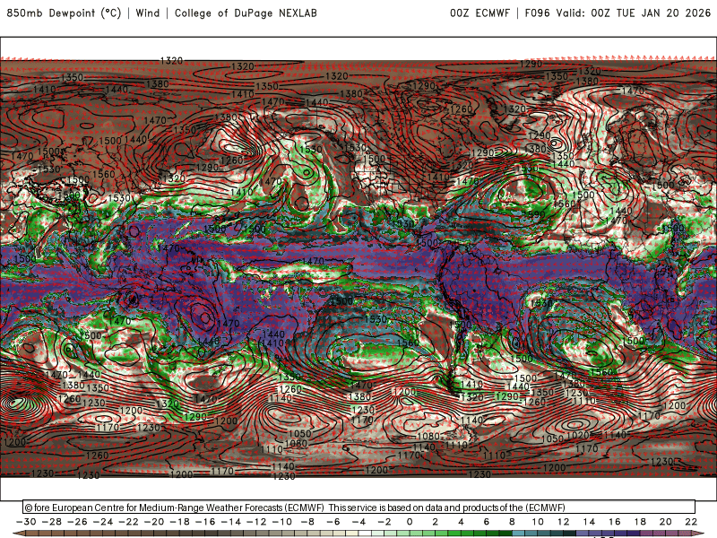
Task: Click the -14 scale number
Action: click(231, 522)
